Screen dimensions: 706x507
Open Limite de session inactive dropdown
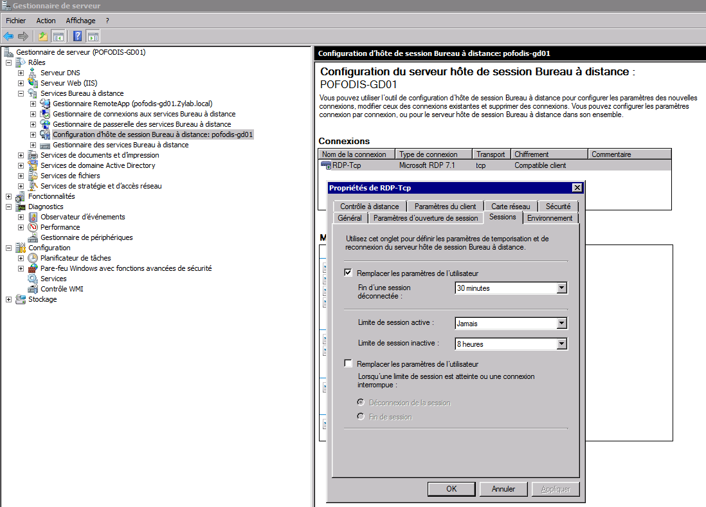(x=561, y=344)
